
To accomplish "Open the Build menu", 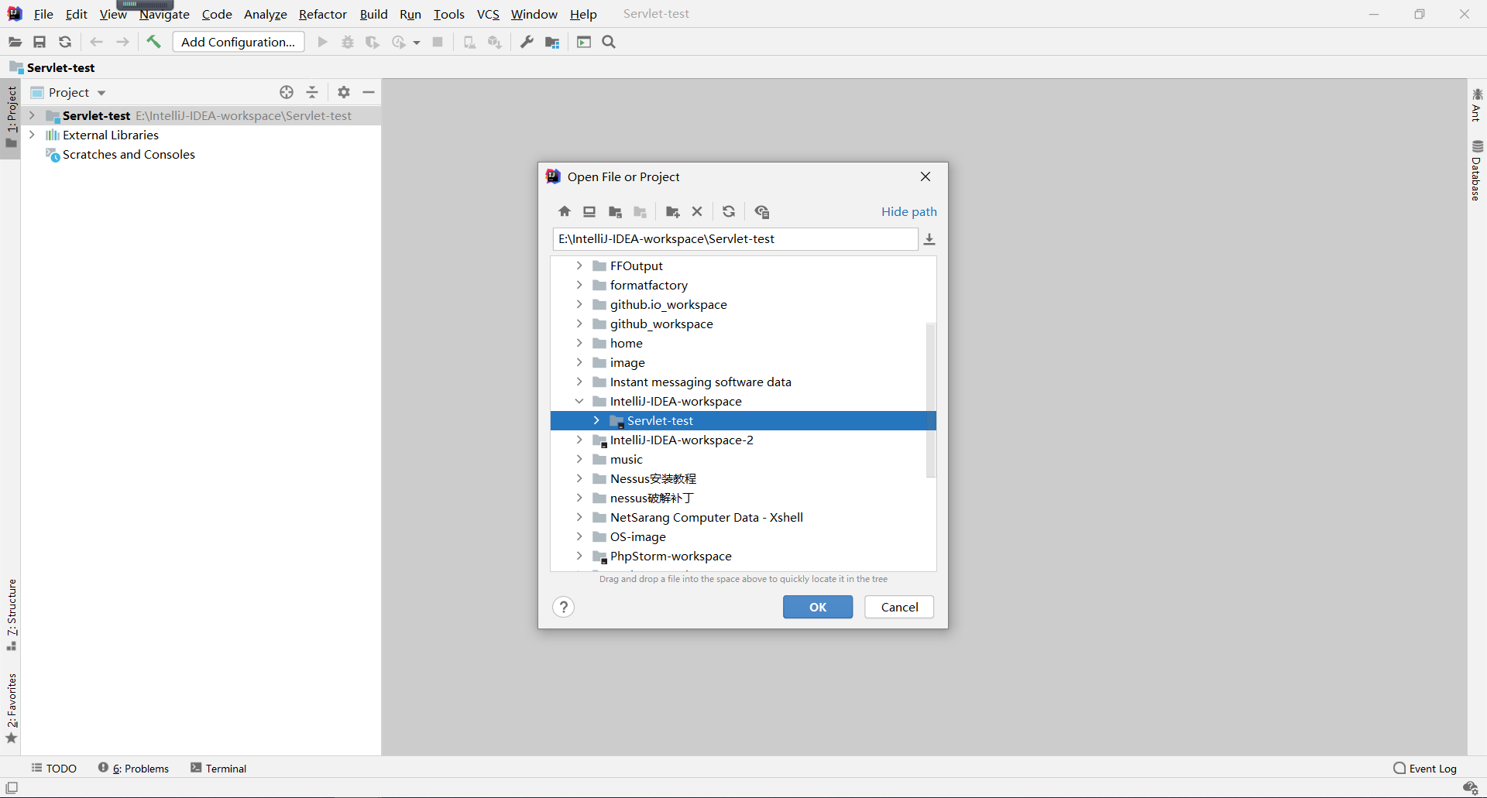I will point(373,14).
